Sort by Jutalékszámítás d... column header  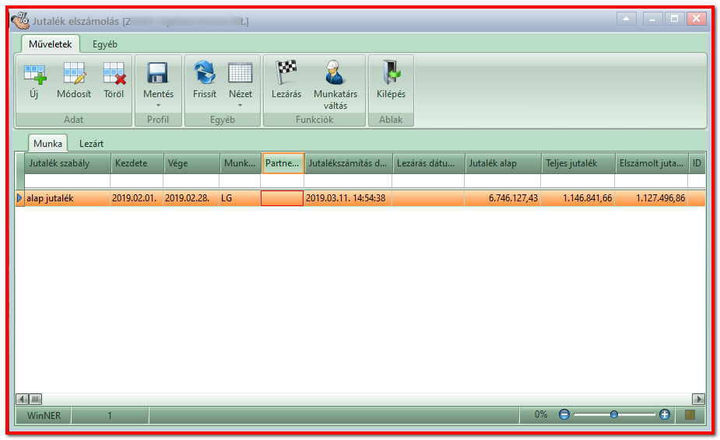tap(348, 163)
